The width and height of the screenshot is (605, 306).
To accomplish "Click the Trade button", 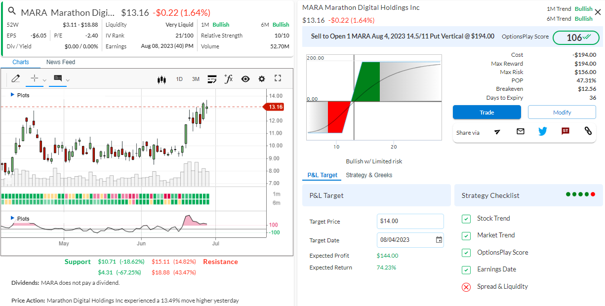I will pyautogui.click(x=486, y=113).
